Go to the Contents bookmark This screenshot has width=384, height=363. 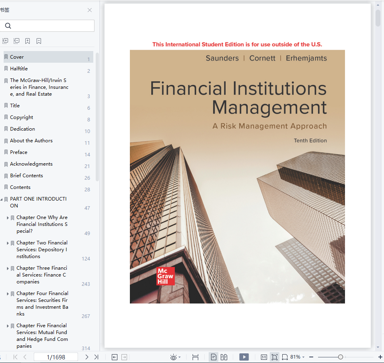point(49,187)
